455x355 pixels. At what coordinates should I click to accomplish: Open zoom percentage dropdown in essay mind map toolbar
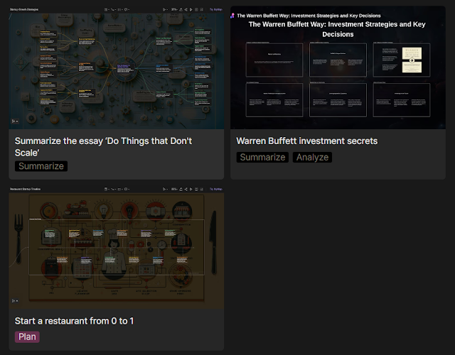(174, 9)
